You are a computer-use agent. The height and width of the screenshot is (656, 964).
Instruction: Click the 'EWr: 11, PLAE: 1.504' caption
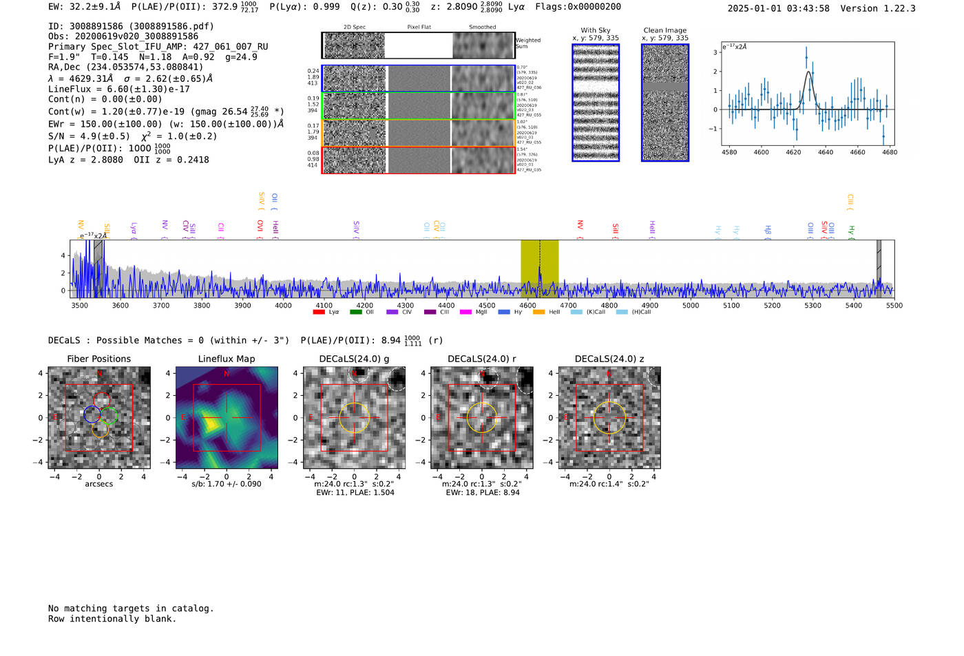point(355,493)
